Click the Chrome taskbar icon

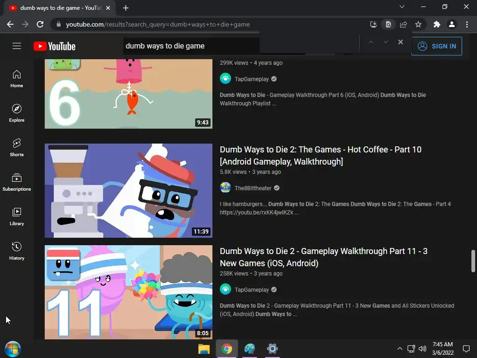pos(227,349)
